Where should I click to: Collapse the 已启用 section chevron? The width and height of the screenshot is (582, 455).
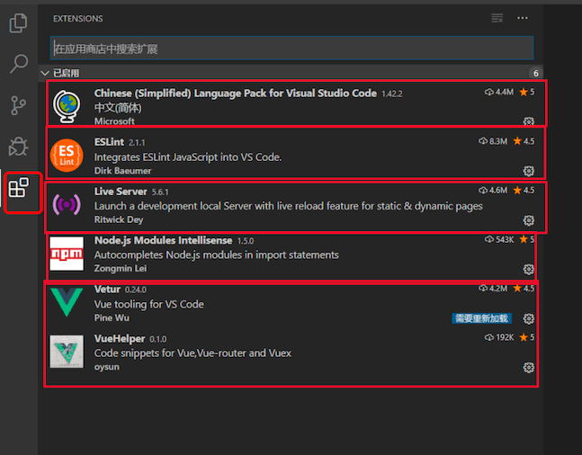click(45, 73)
